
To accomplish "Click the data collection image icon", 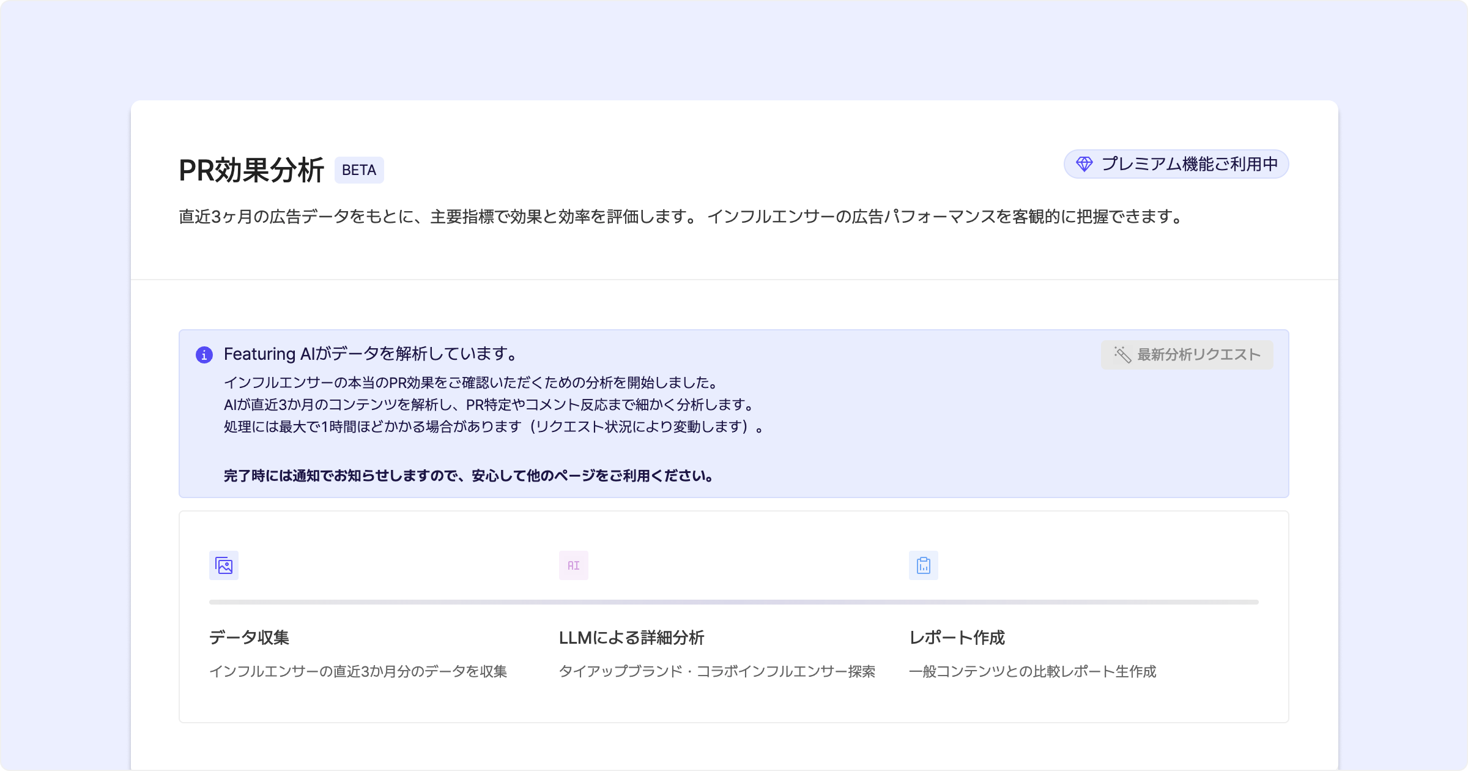I will pyautogui.click(x=224, y=565).
